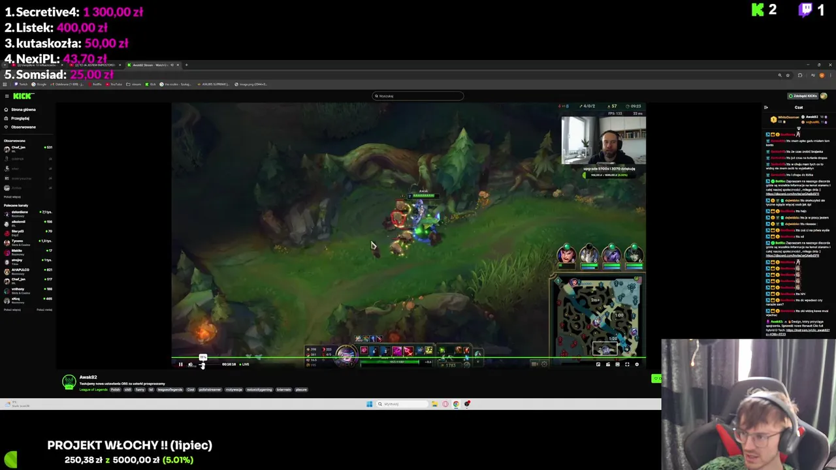Image resolution: width=836 pixels, height=470 pixels.
Task: Expand recommended list with Pokaż więcej
Action: 12,309
